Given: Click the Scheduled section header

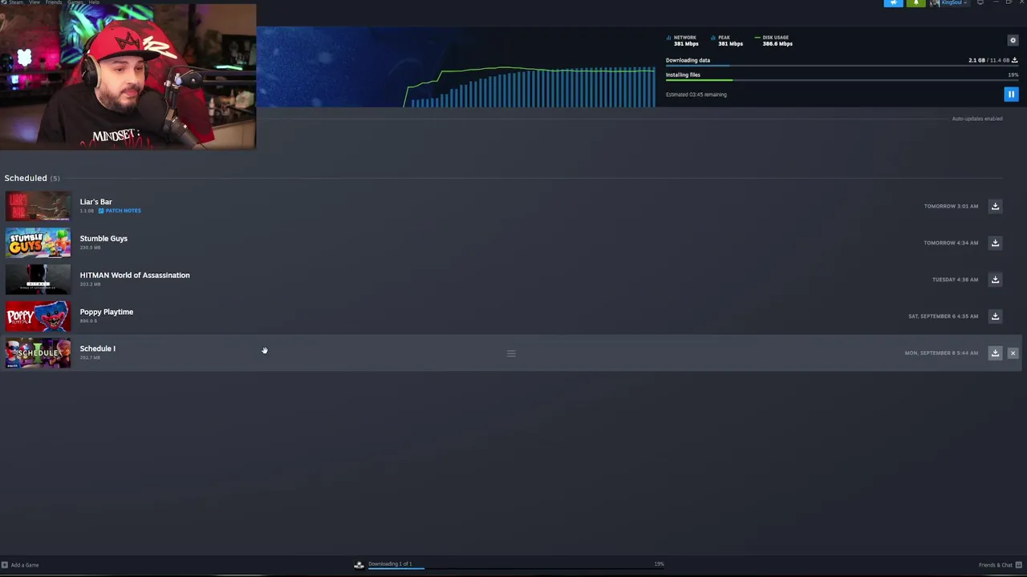Looking at the screenshot, I should (31, 178).
